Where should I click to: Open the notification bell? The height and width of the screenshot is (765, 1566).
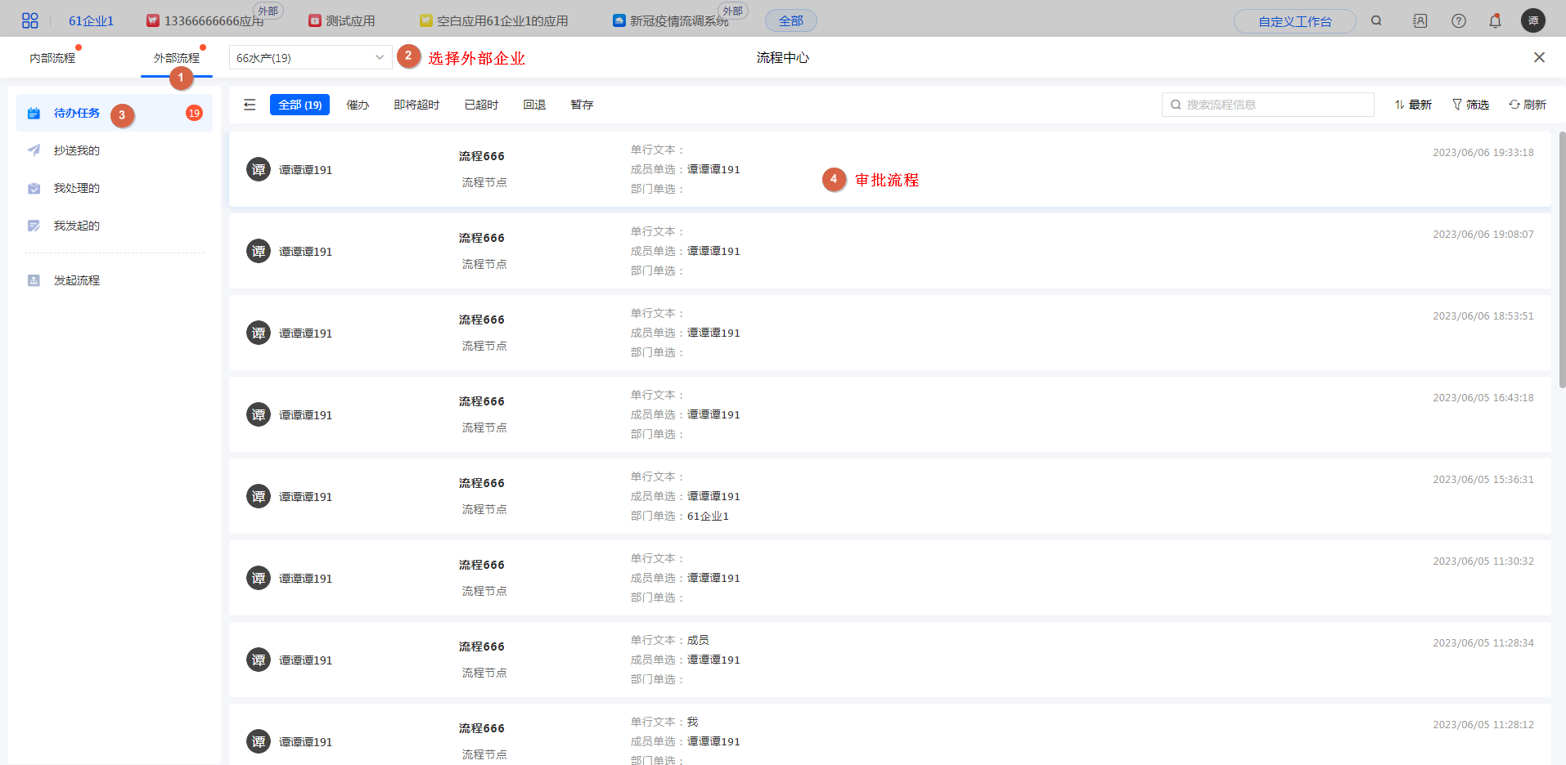click(x=1495, y=20)
